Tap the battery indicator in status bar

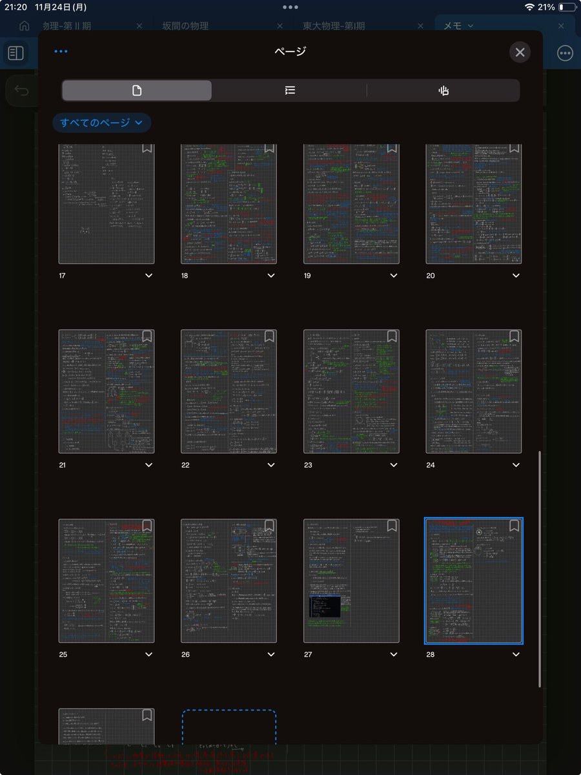point(568,7)
